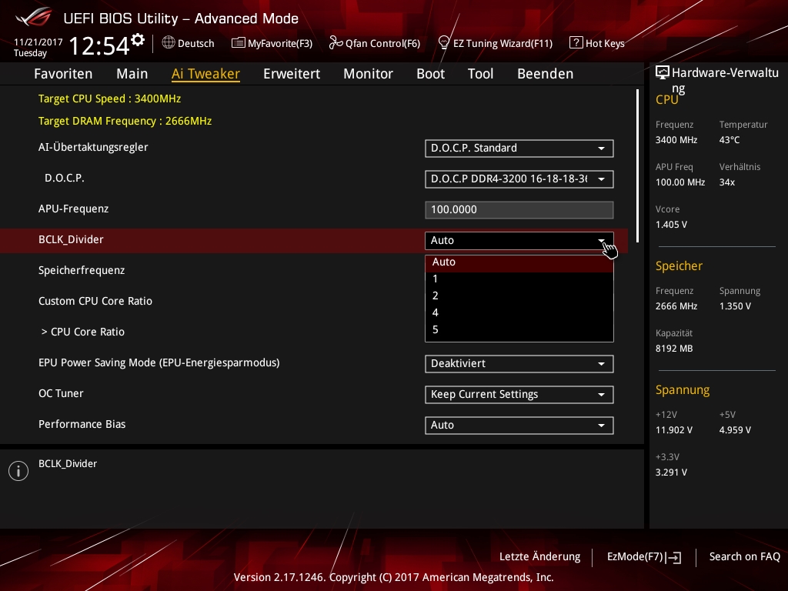Expand the OC Tuner dropdown
Viewport: 788px width, 591px height.
pos(519,395)
